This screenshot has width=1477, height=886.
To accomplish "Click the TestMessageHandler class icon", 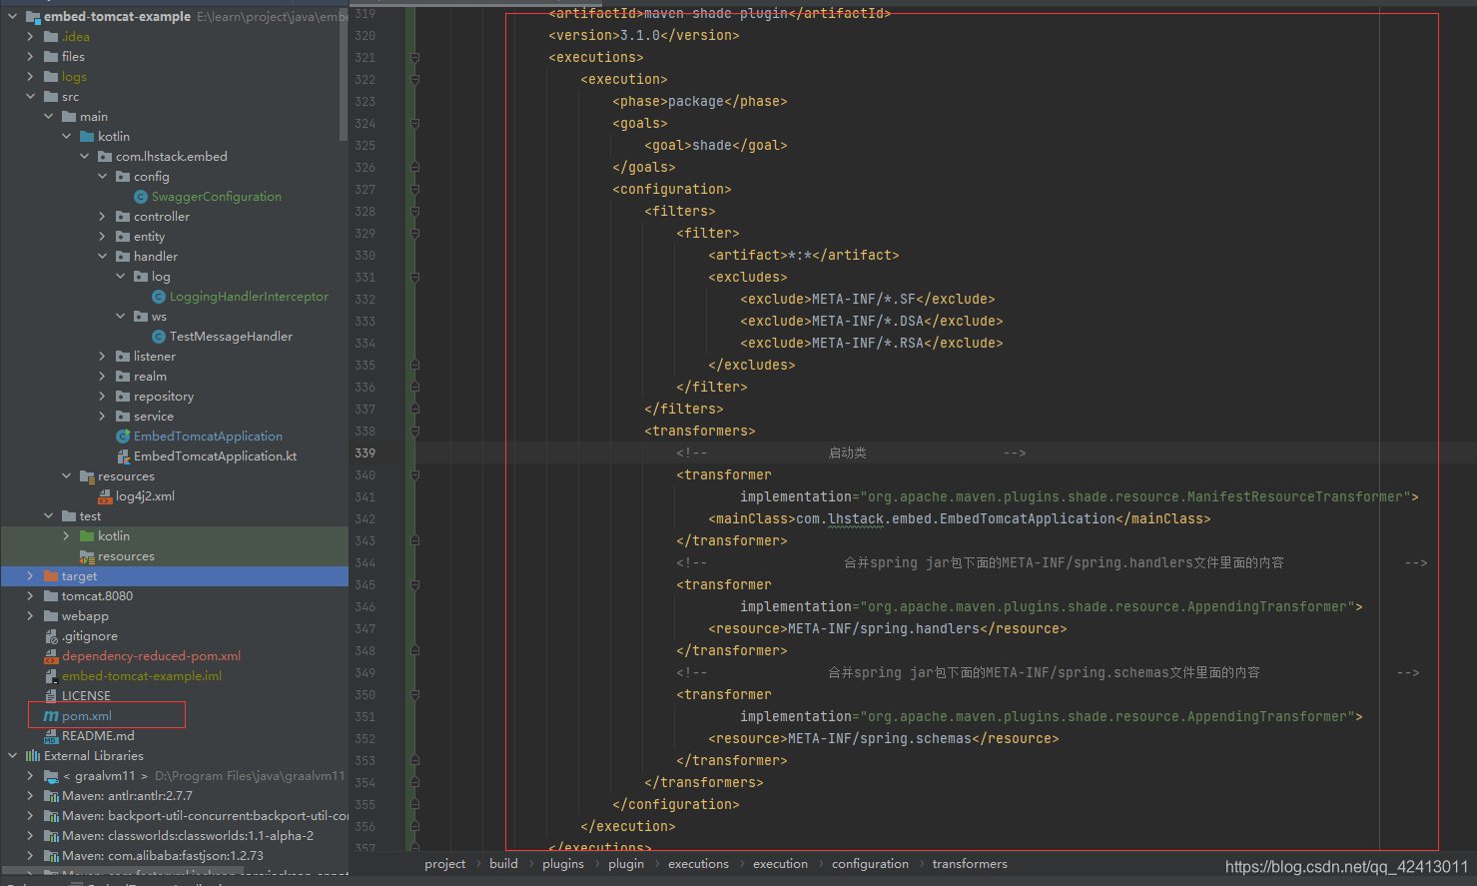I will click(159, 337).
